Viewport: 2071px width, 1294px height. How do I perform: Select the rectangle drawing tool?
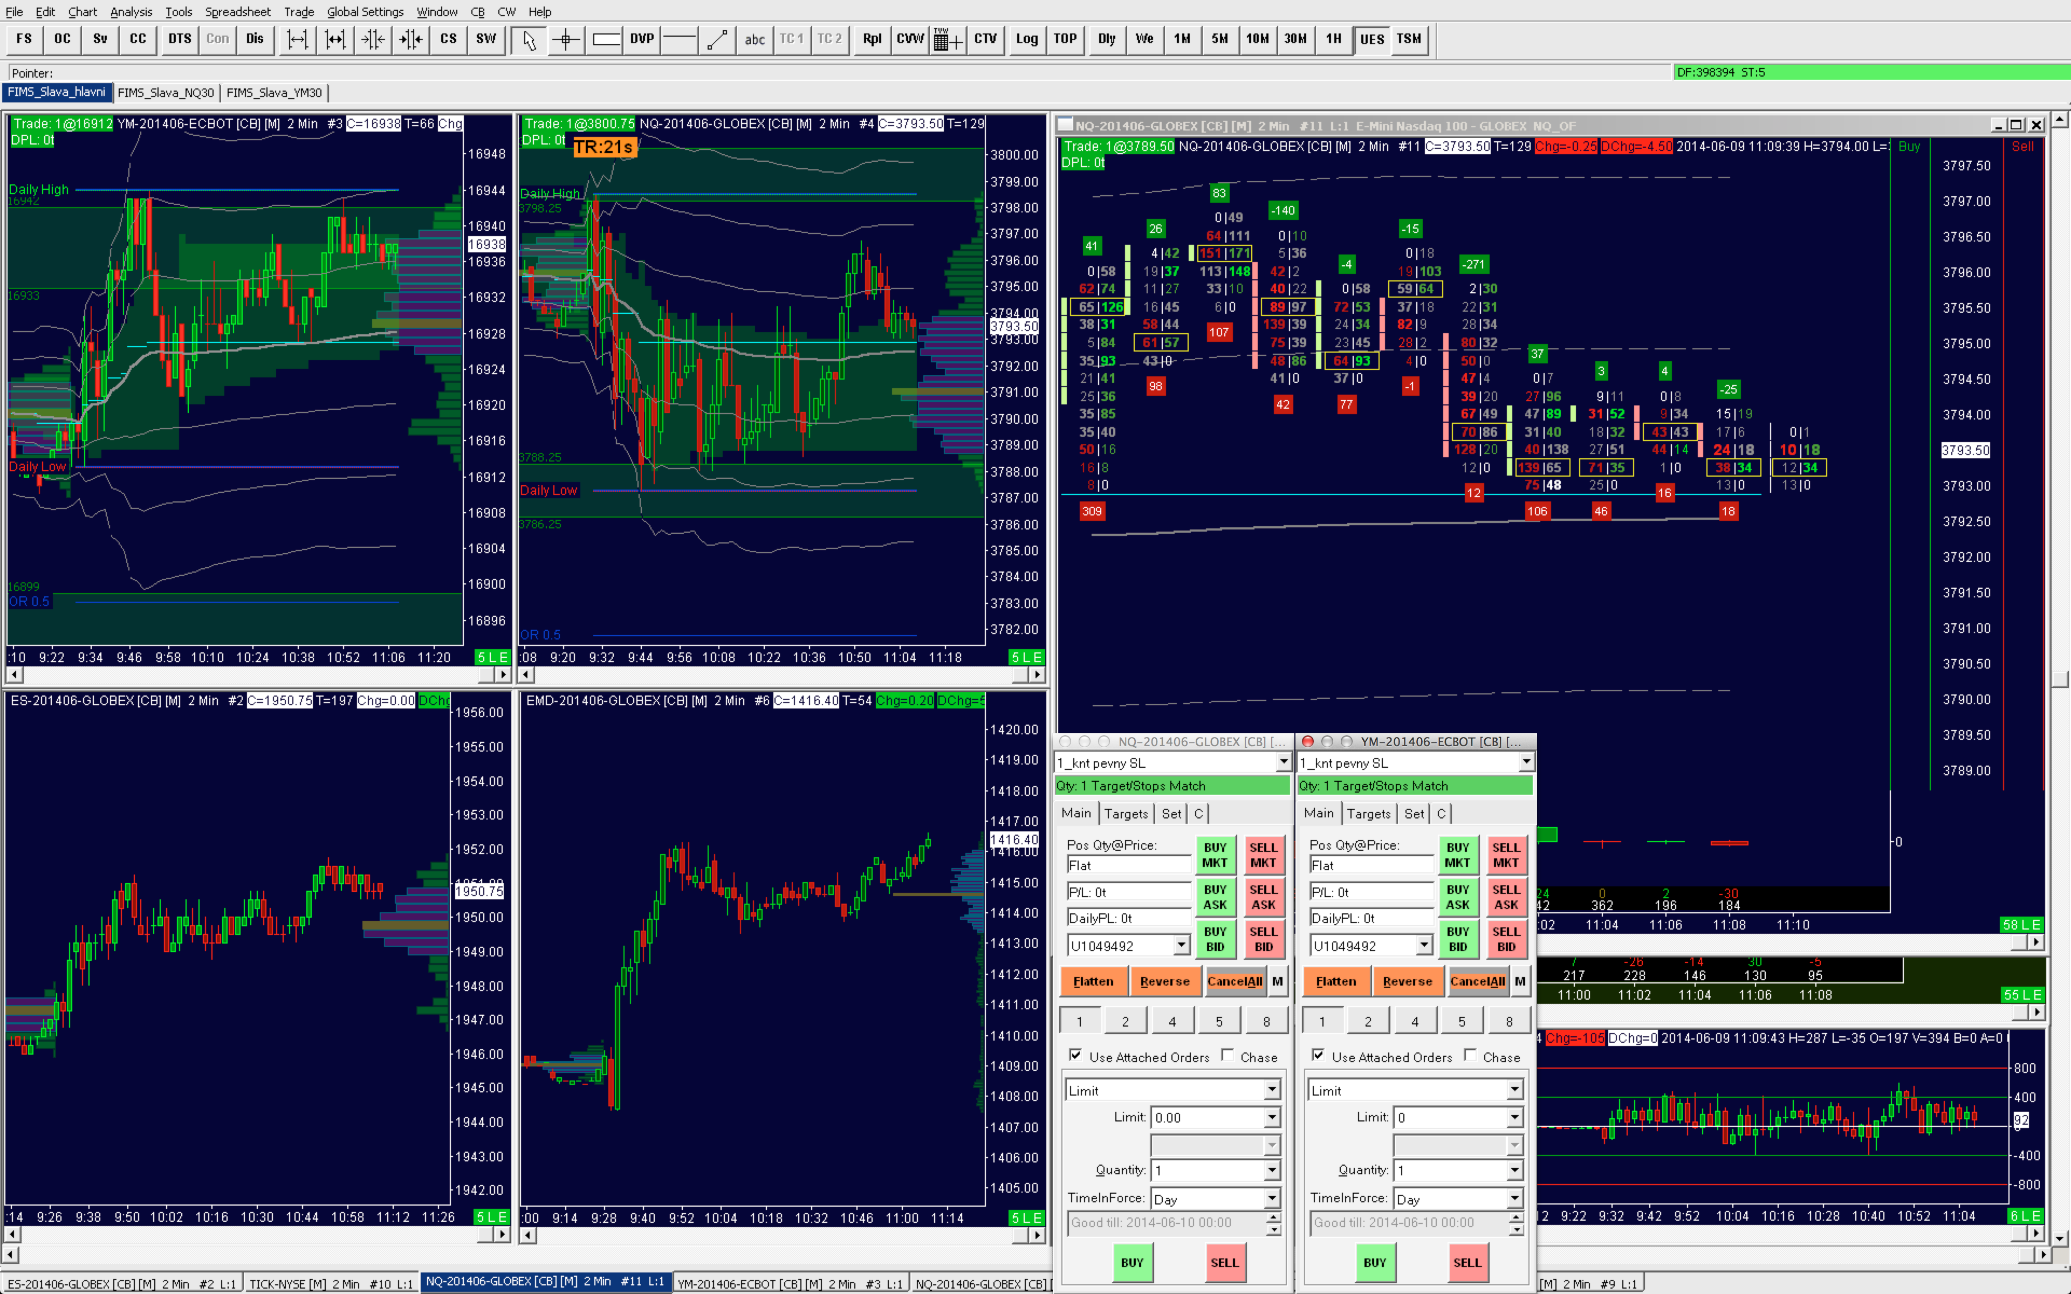point(605,39)
